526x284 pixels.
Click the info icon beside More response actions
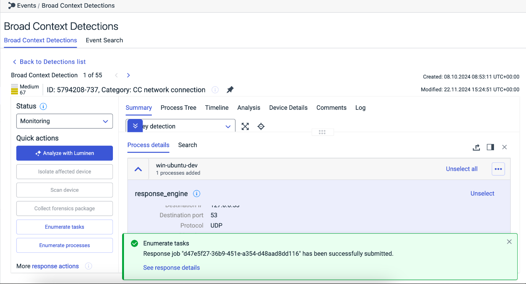(88, 266)
